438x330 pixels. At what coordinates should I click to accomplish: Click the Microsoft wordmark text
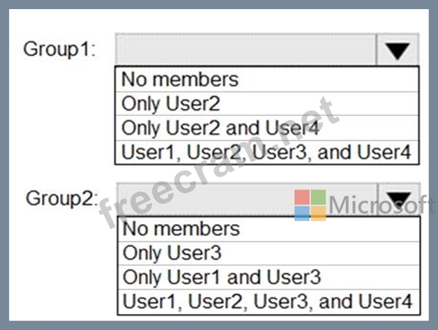(381, 205)
